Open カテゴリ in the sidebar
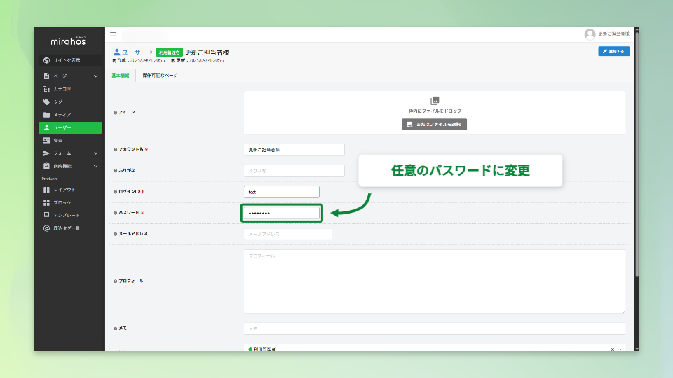The image size is (673, 378). click(62, 89)
